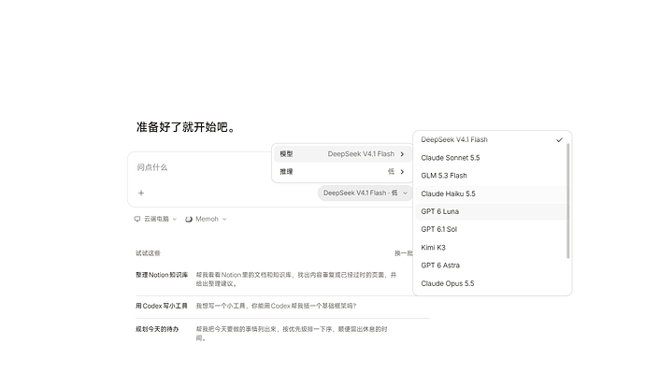Click the checkmark beside DeepSeek V4.1 Flash
This screenshot has height=373, width=645.
(559, 140)
